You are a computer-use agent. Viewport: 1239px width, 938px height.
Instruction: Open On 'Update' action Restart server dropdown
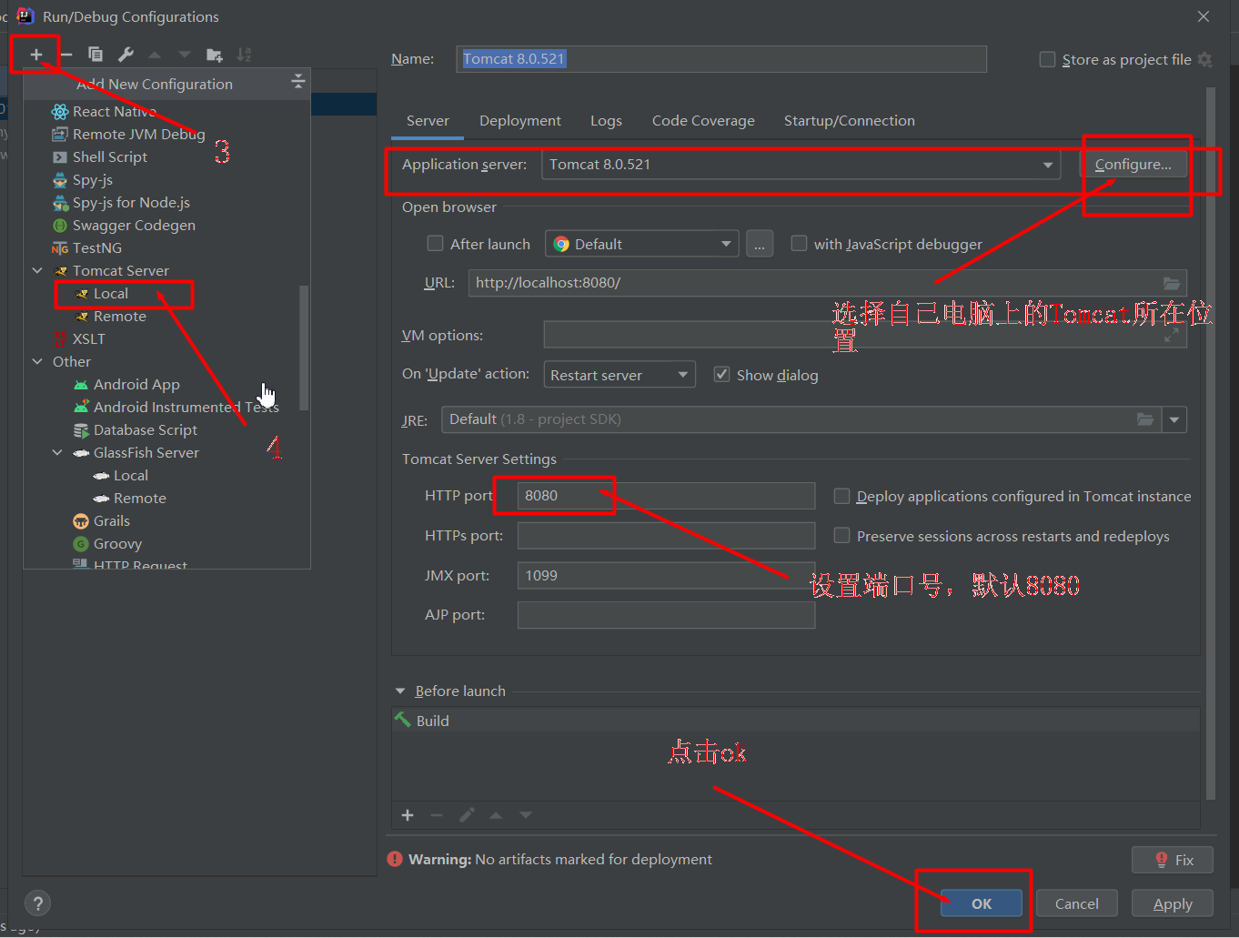(619, 375)
